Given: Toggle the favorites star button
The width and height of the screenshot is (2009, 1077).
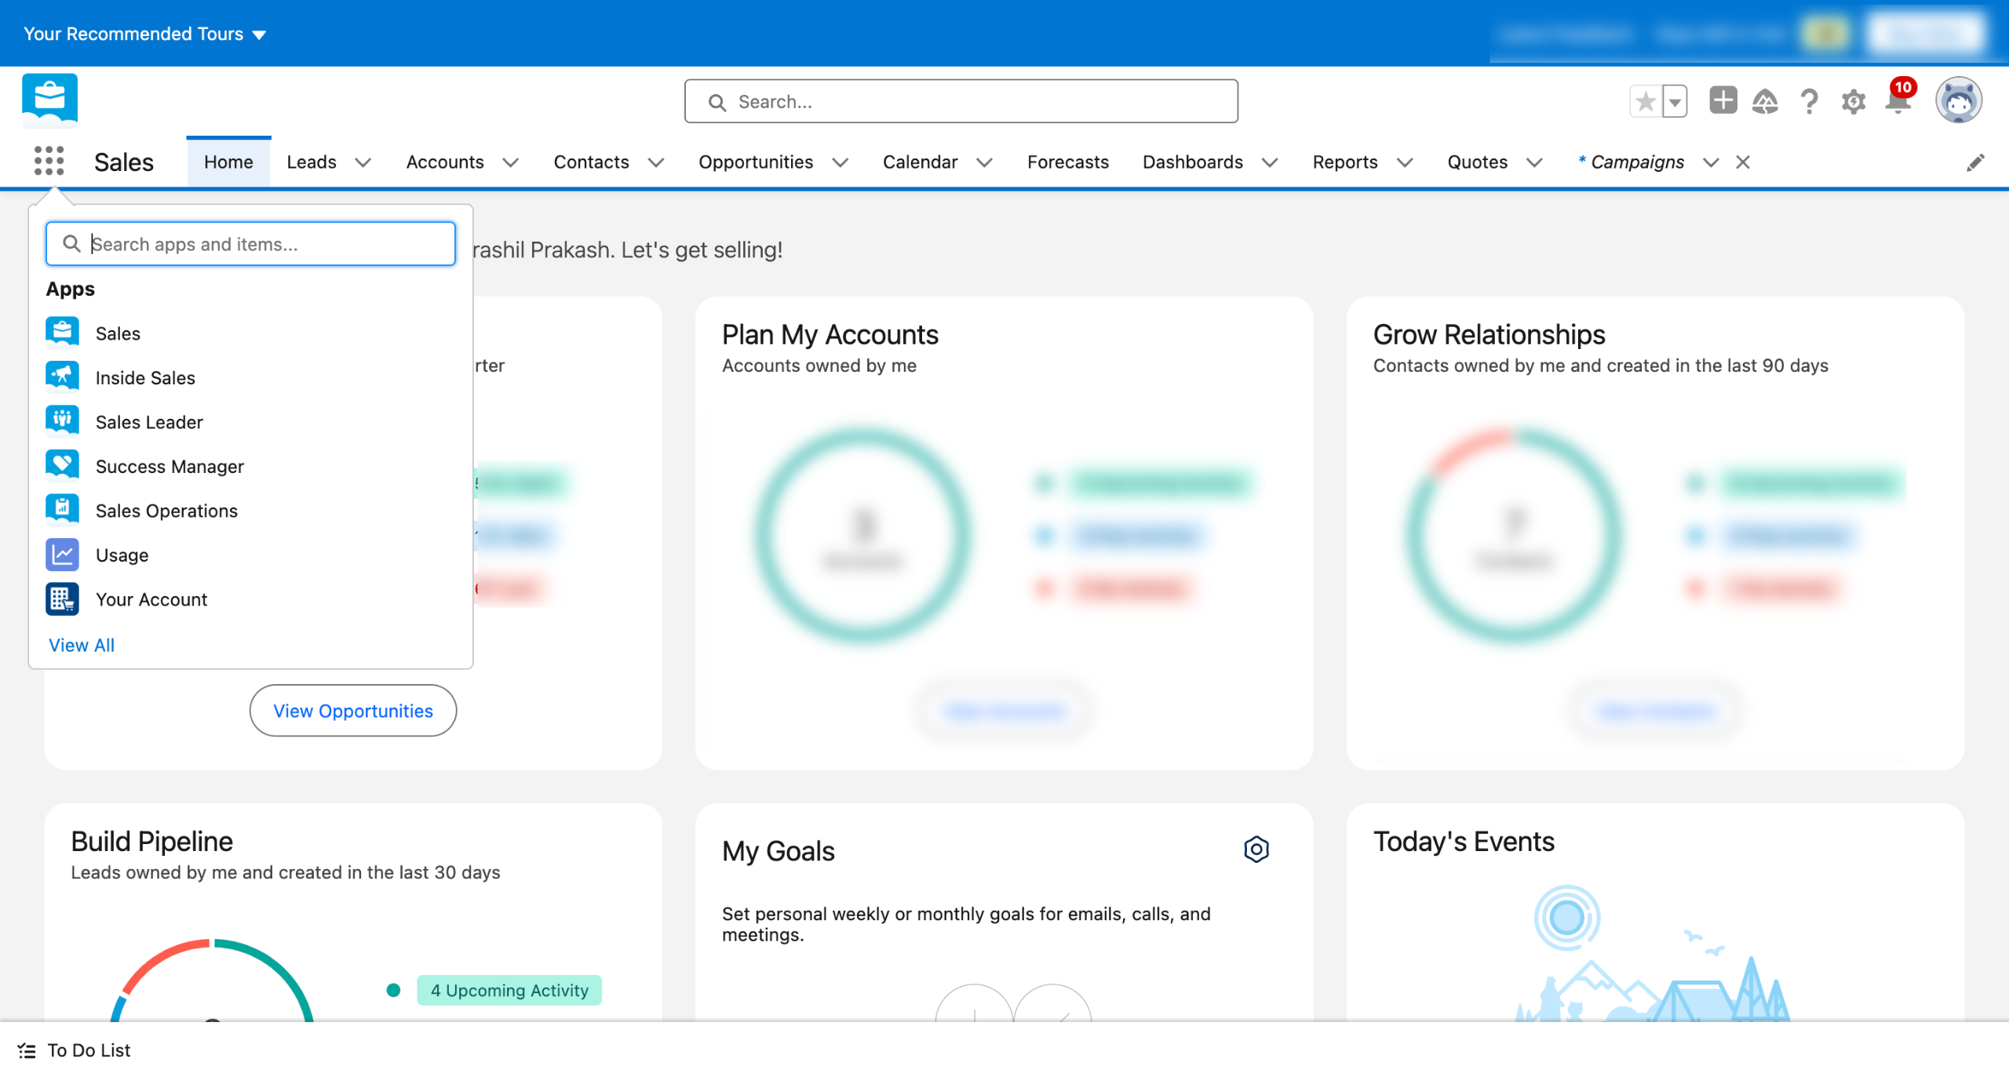Looking at the screenshot, I should click(1646, 101).
